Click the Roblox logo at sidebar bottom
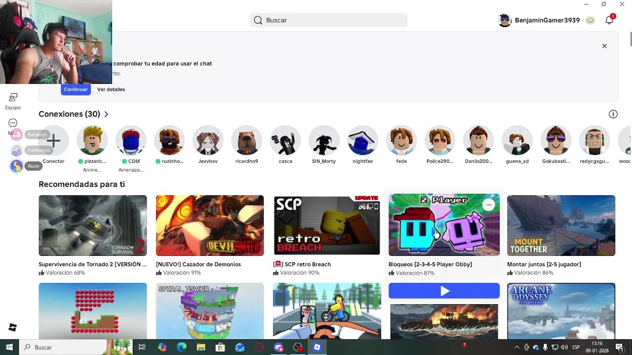The image size is (632, 355). (x=13, y=327)
